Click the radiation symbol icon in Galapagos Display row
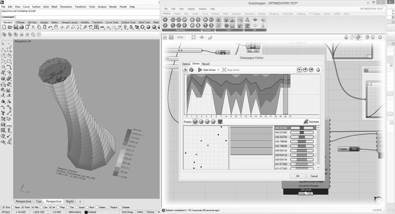The height and width of the screenshot is (214, 395). click(x=220, y=122)
